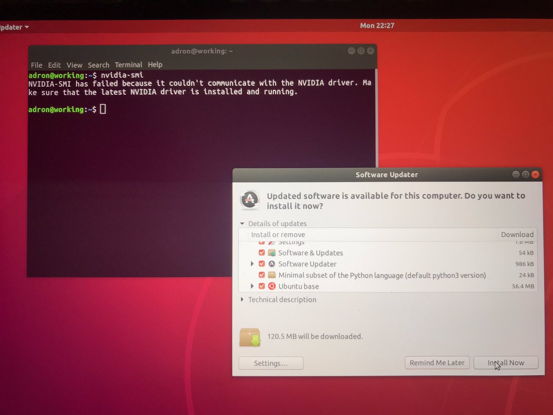
Task: Open the Help menu in the terminal
Action: tap(155, 65)
